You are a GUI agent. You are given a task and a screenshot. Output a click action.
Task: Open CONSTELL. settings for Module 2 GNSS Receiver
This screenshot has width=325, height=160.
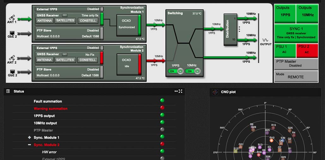click(88, 60)
